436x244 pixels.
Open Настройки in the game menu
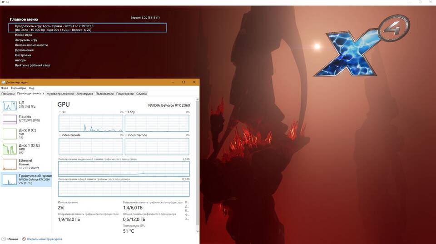pyautogui.click(x=23, y=55)
